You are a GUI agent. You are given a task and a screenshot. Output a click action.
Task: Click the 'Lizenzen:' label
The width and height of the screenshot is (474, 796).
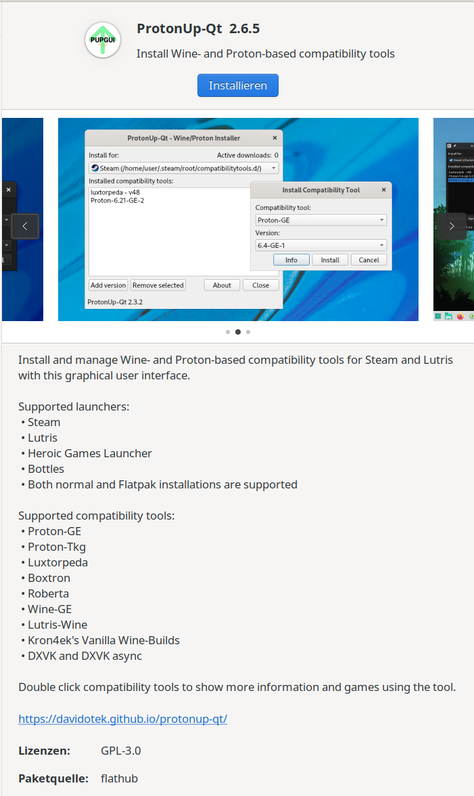tap(44, 751)
